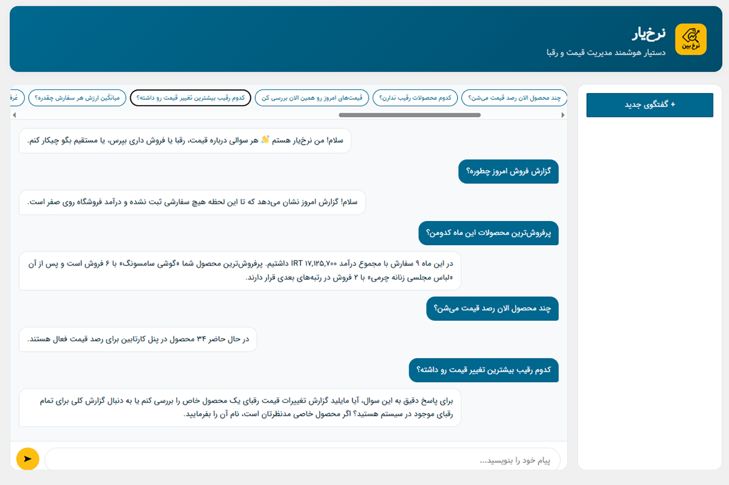Select suggestion چند محصول الان رصد قیمت می‌شن؟
Viewport: 729px width, 485px height.
click(x=514, y=98)
